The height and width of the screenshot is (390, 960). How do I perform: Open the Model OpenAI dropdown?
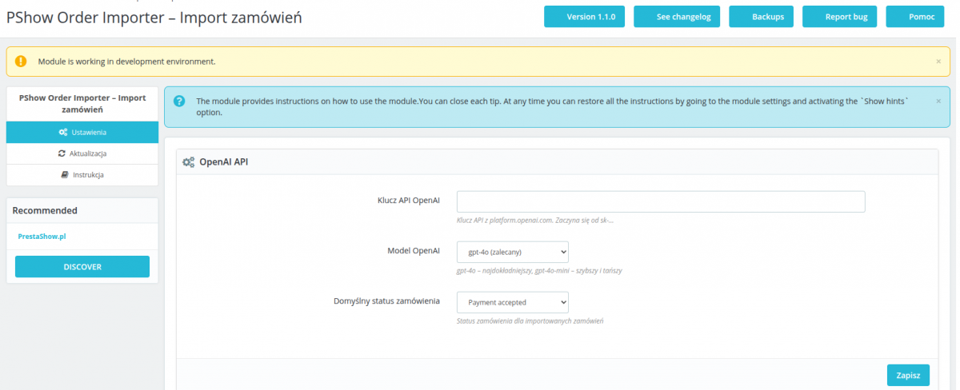point(513,252)
